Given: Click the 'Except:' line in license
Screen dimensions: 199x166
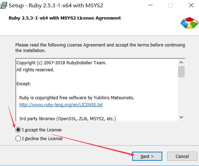Looking at the screenshot, I should pyautogui.click(x=23, y=84).
